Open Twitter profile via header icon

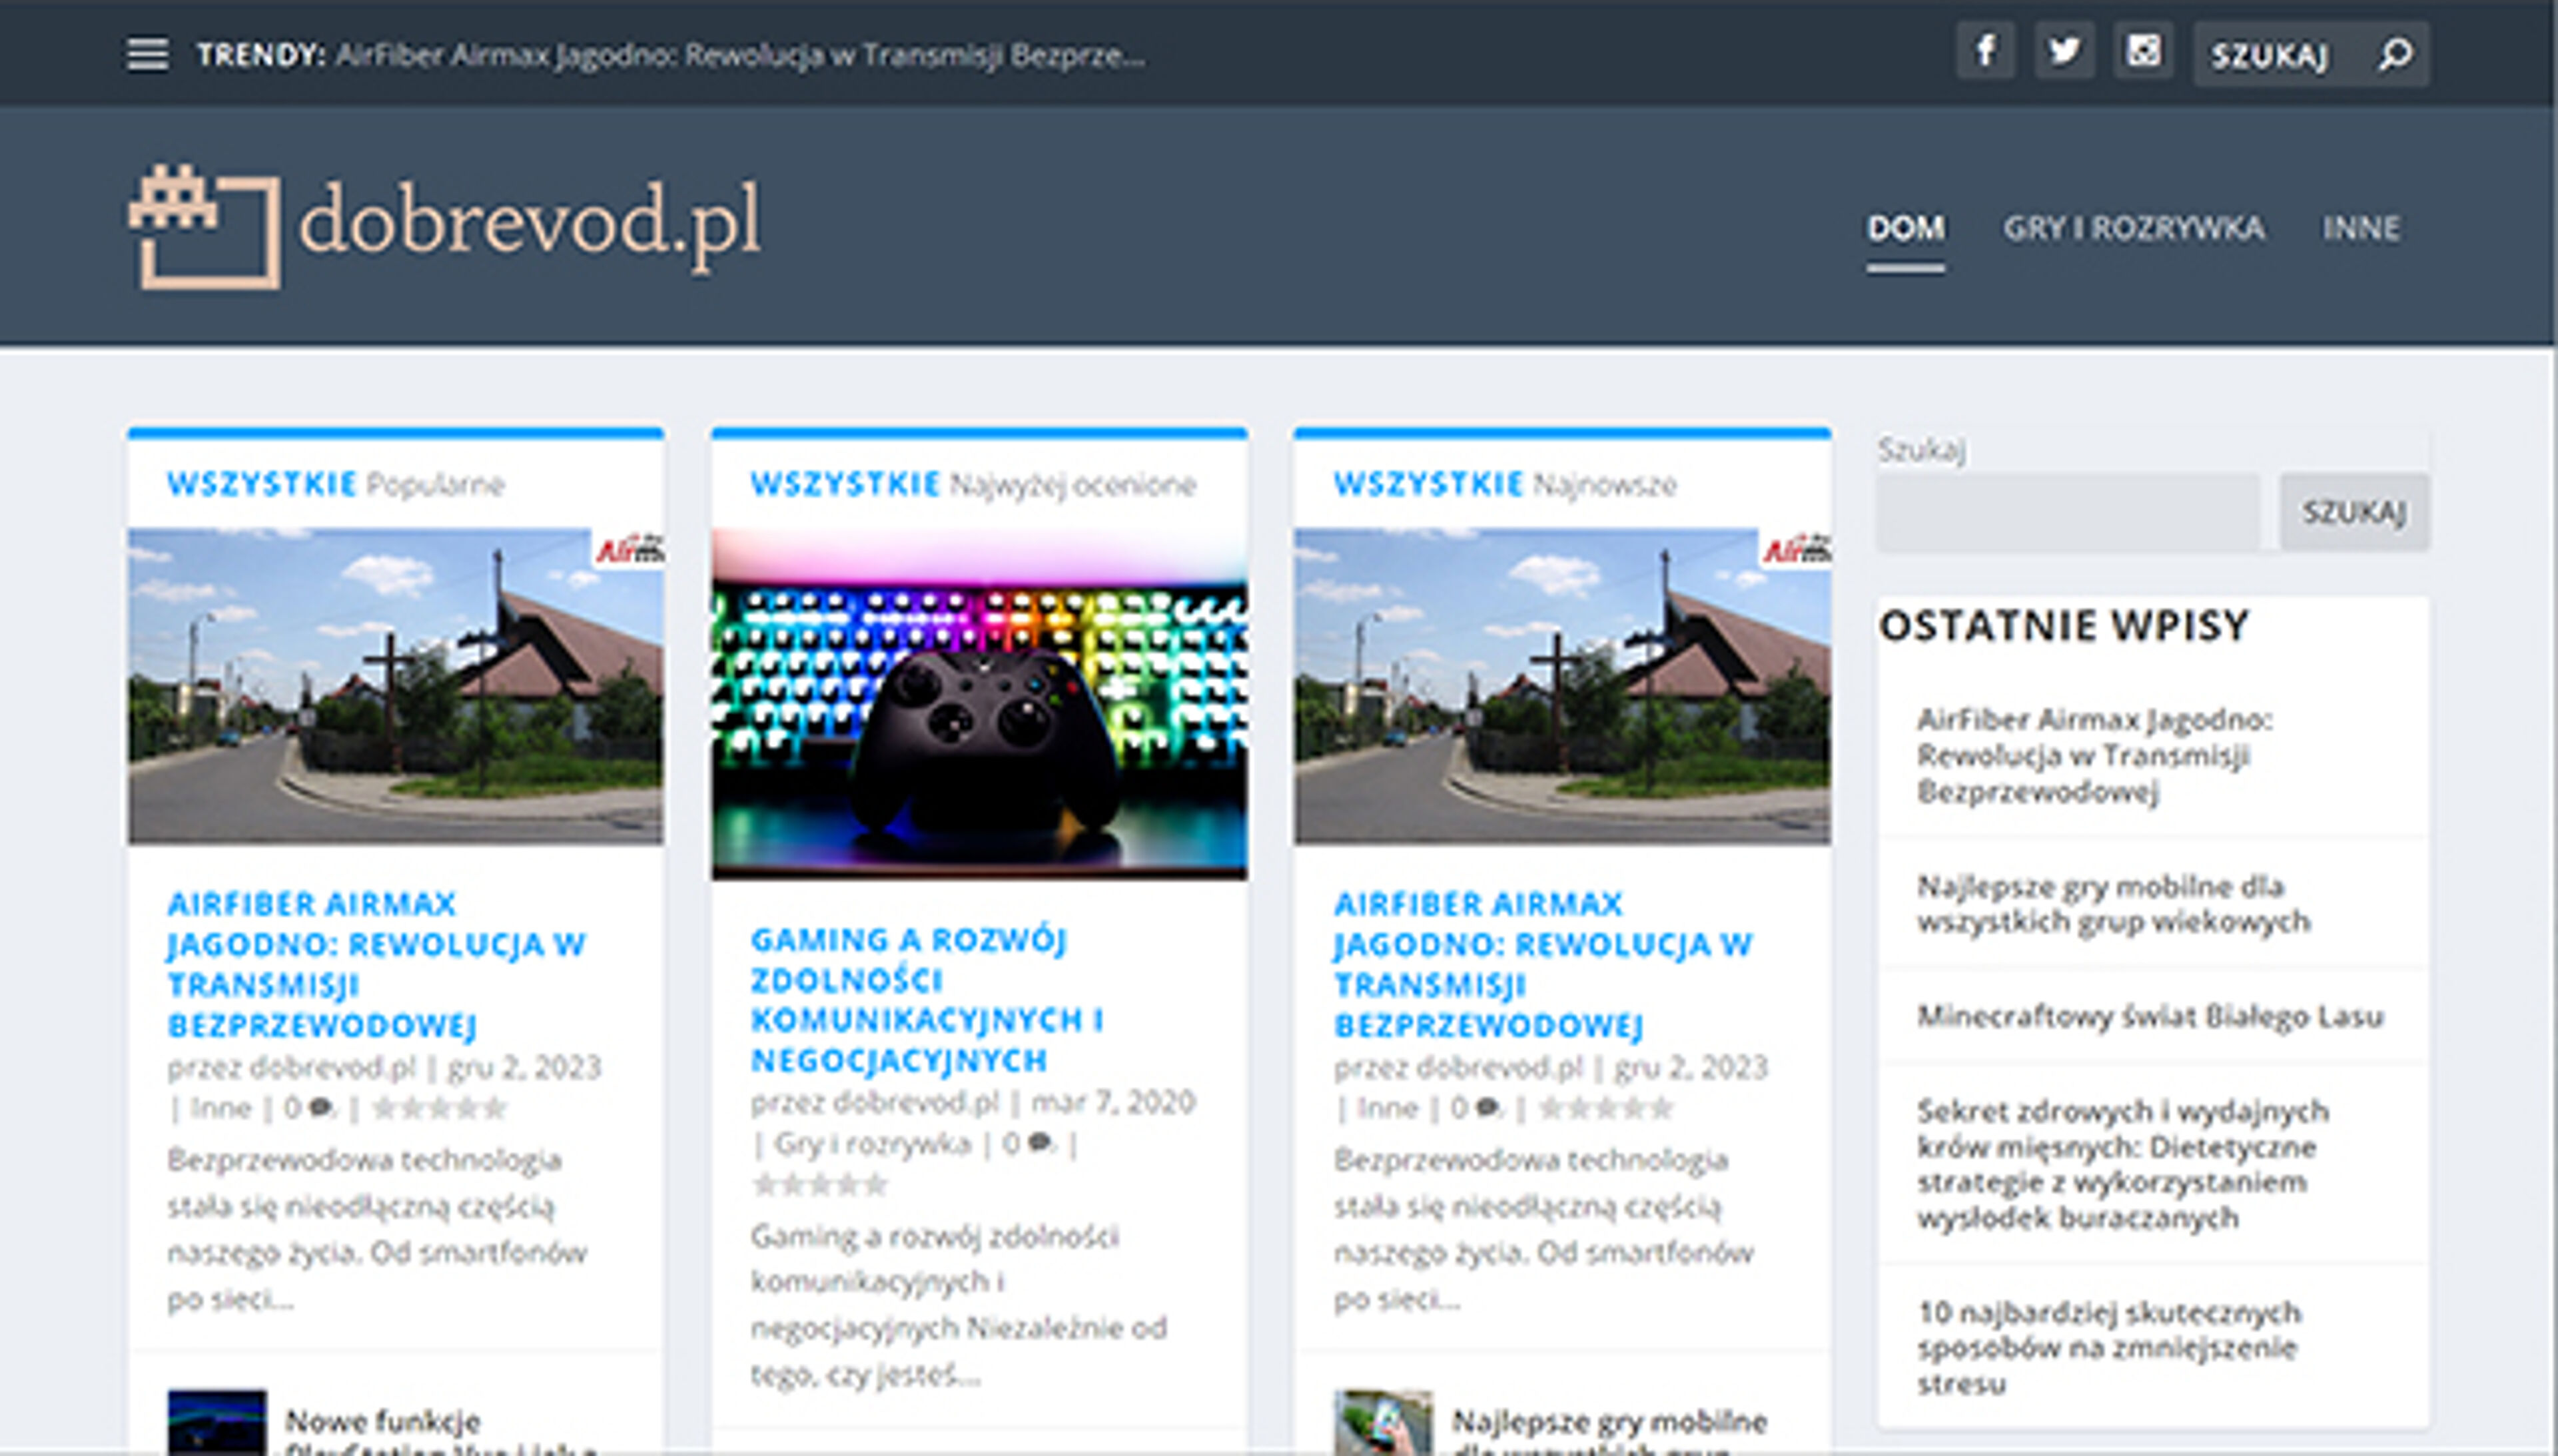(x=2064, y=51)
